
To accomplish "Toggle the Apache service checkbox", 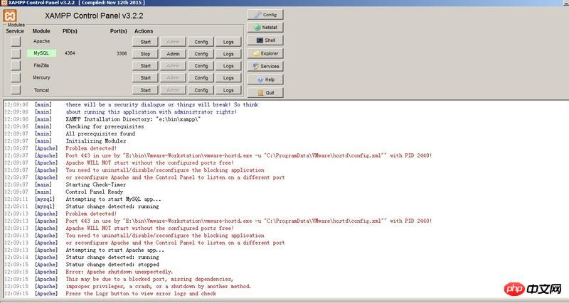I will (16, 42).
